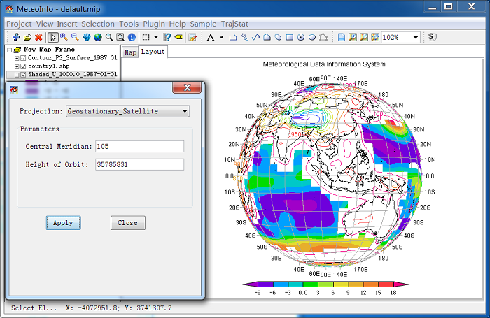Click the question mark measurement tool
490x318 pixels.
[x=167, y=38]
